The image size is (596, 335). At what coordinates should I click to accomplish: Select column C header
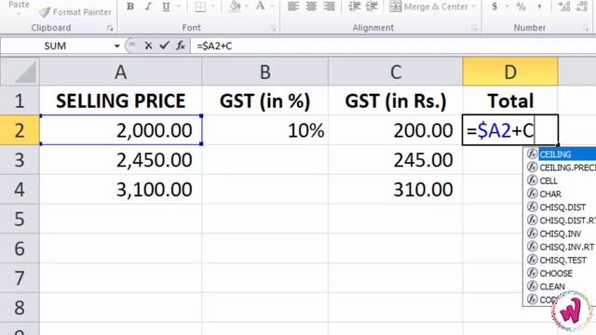coord(396,72)
